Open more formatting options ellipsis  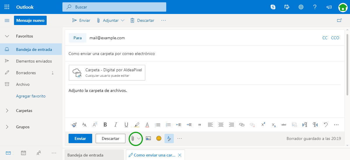point(336,125)
